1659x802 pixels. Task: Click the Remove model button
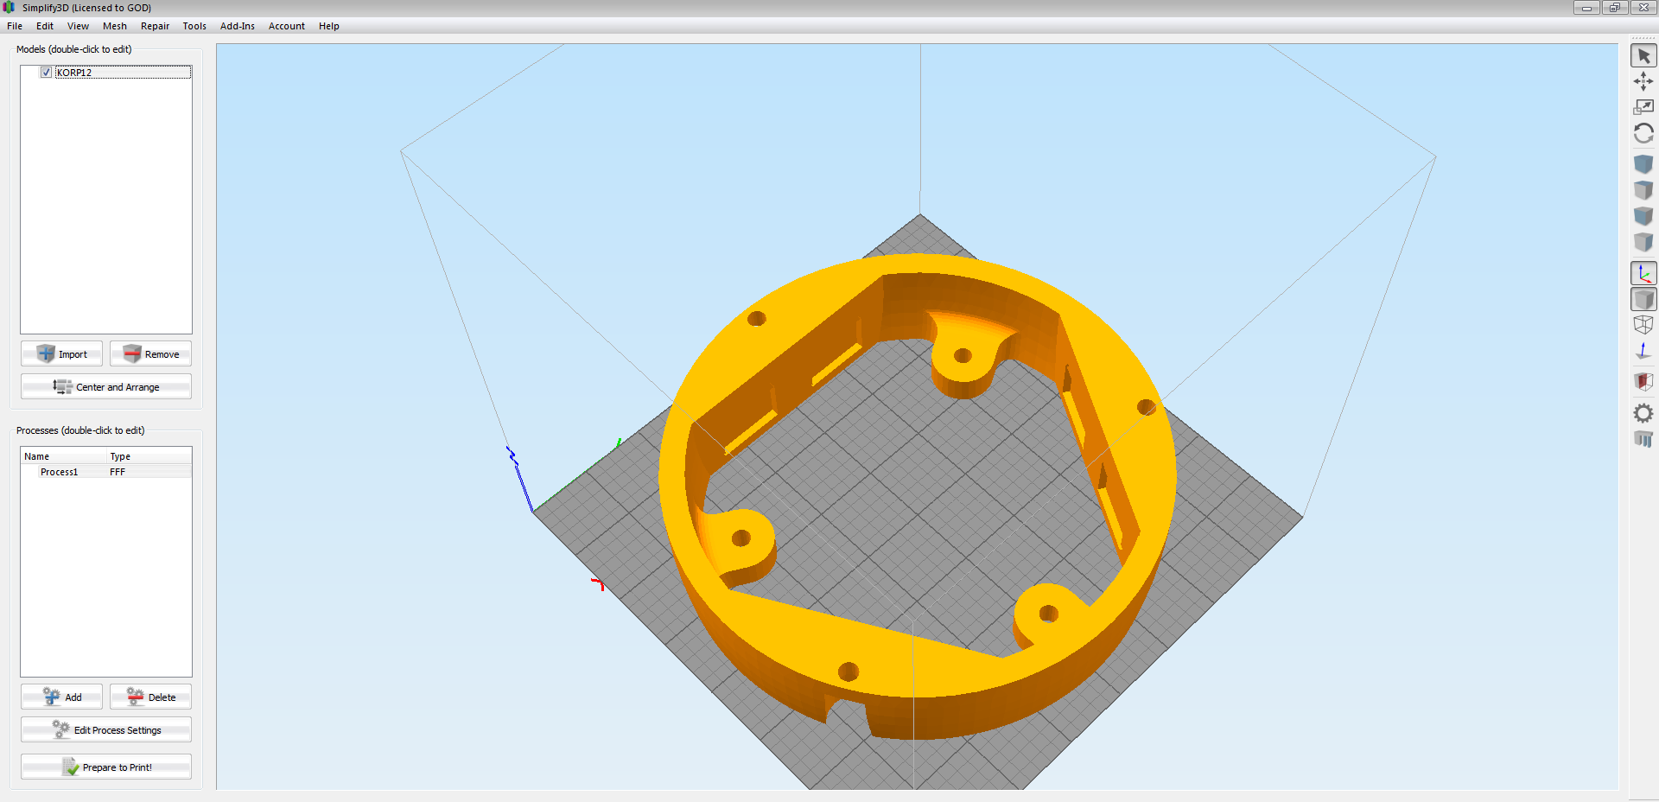[x=150, y=353]
